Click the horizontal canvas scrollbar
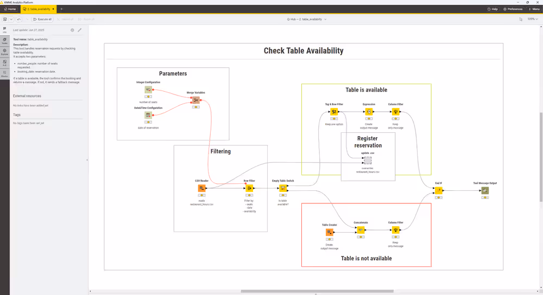Viewport: 543px width, 295px height. tap(317, 291)
